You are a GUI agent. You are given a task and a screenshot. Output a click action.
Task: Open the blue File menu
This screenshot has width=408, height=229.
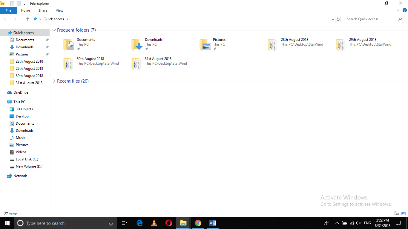click(8, 10)
